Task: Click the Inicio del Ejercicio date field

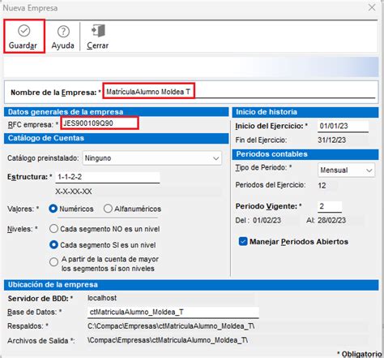Action: click(x=343, y=126)
